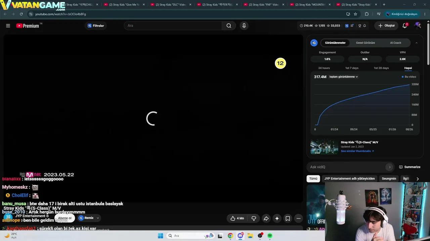Select the Seungmin filter chip
This screenshot has height=241, width=430.
coord(389,178)
